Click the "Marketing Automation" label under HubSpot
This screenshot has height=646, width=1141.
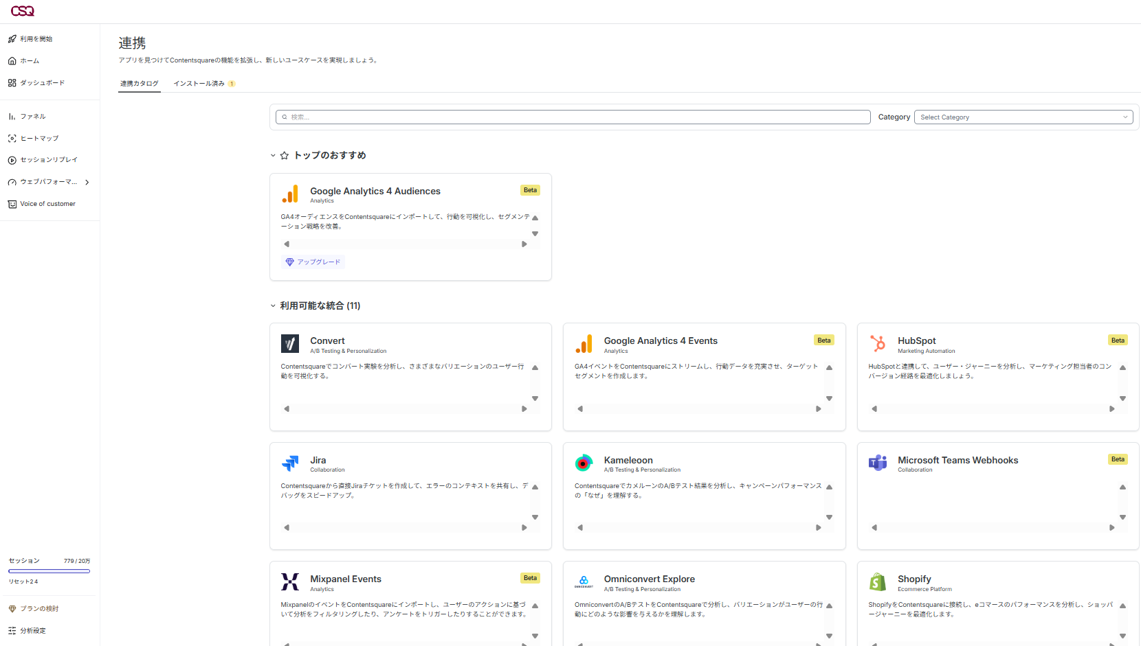tap(926, 351)
